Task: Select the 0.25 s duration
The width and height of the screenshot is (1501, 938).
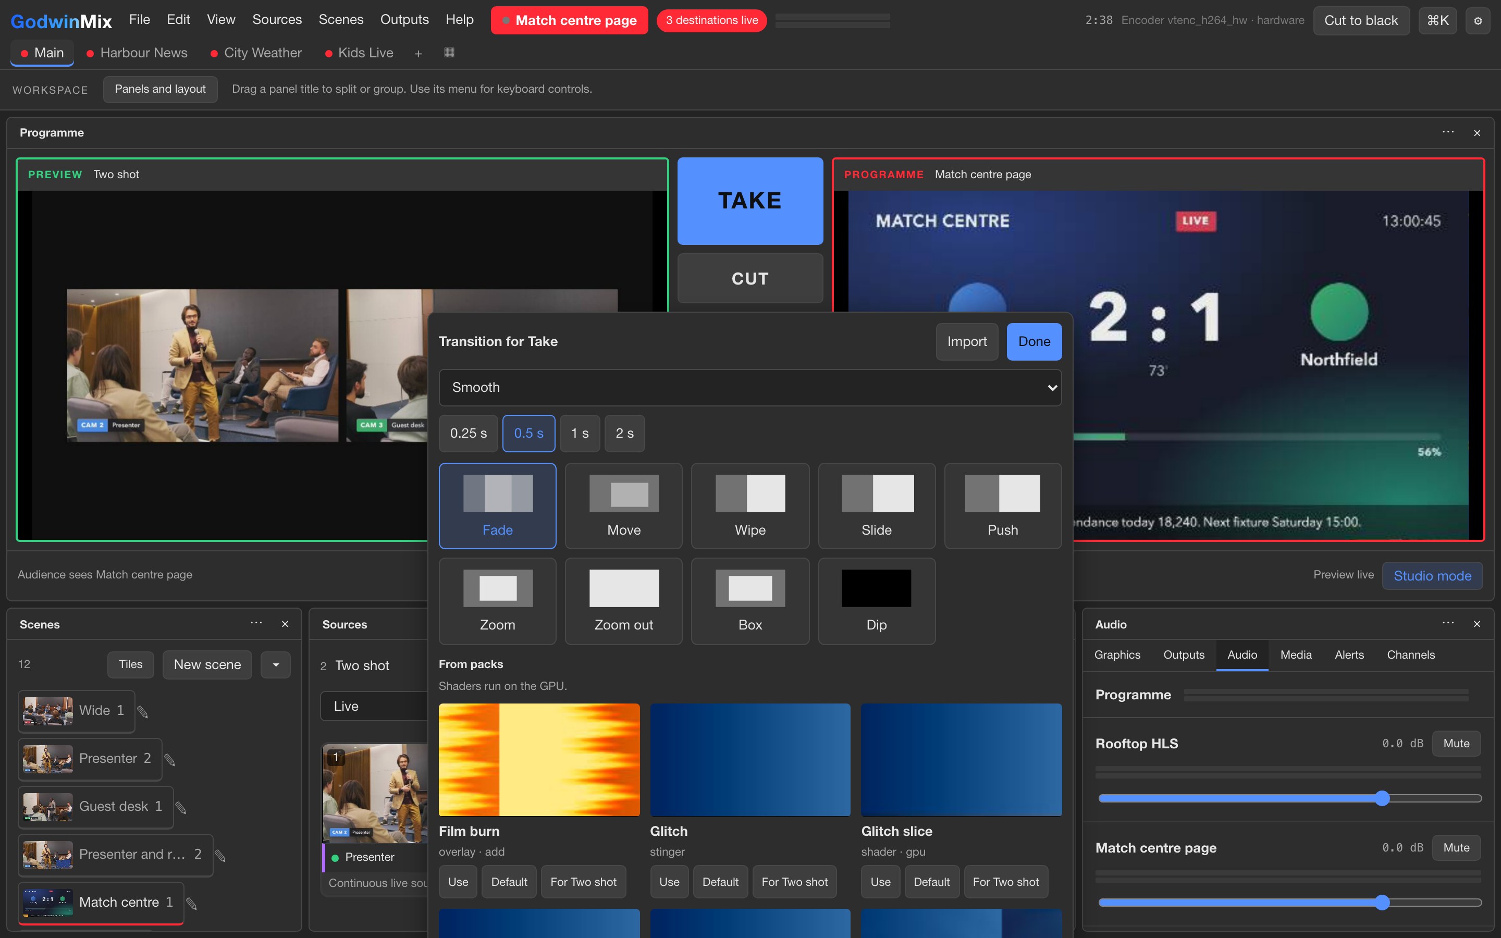Action: (x=469, y=433)
